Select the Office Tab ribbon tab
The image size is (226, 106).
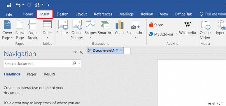point(184,14)
